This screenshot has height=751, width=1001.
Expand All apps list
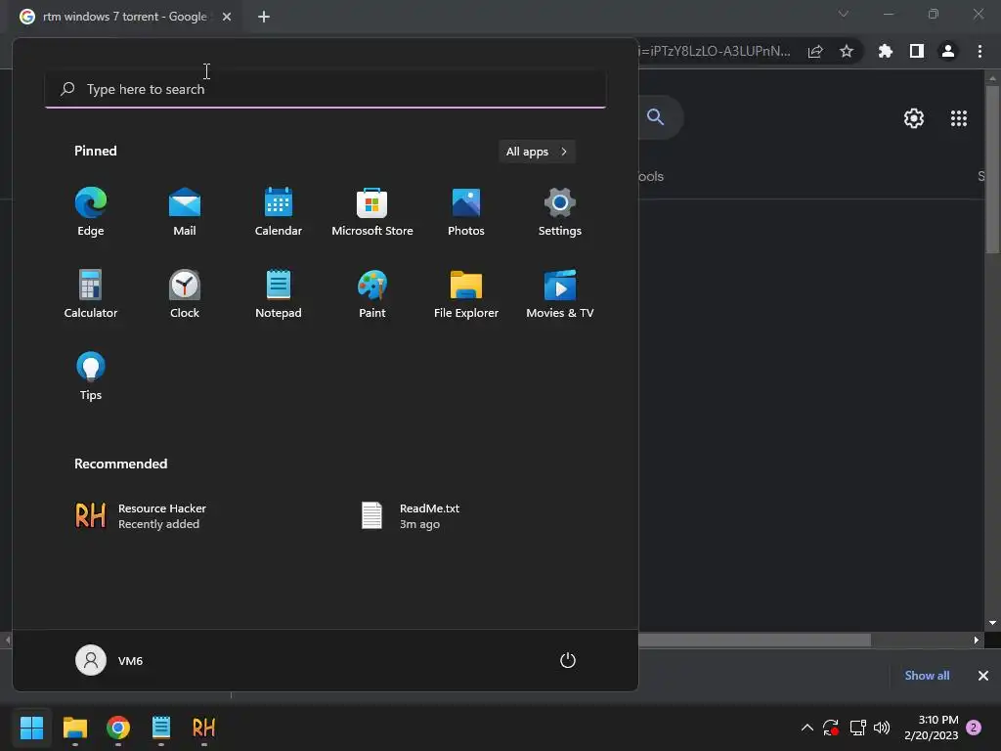[537, 152]
